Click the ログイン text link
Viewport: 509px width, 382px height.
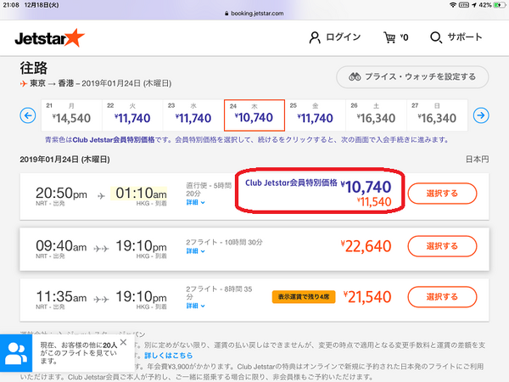343,37
